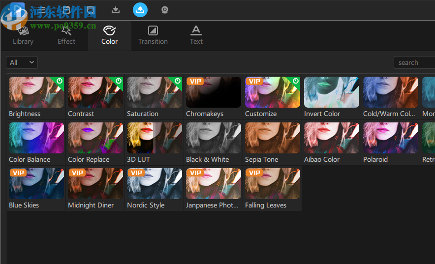The image size is (435, 264).
Task: Select the Sepia Tone color preset
Action: [273, 138]
